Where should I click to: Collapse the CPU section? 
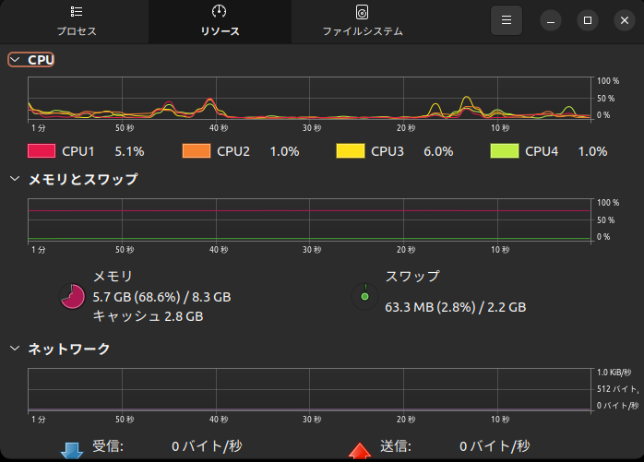pyautogui.click(x=31, y=60)
